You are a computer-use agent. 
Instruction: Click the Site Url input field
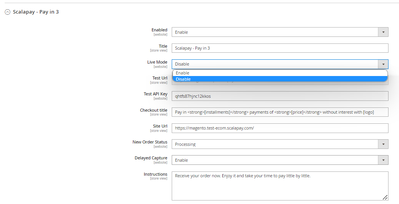pos(280,128)
